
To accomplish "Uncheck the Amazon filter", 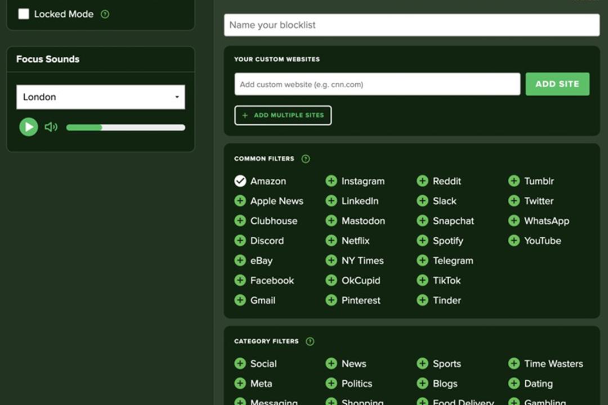I will pyautogui.click(x=240, y=181).
